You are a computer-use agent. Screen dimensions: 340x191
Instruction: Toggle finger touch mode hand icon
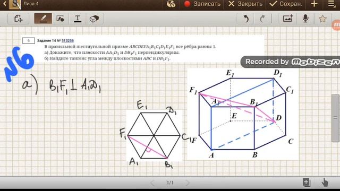click(x=325, y=183)
